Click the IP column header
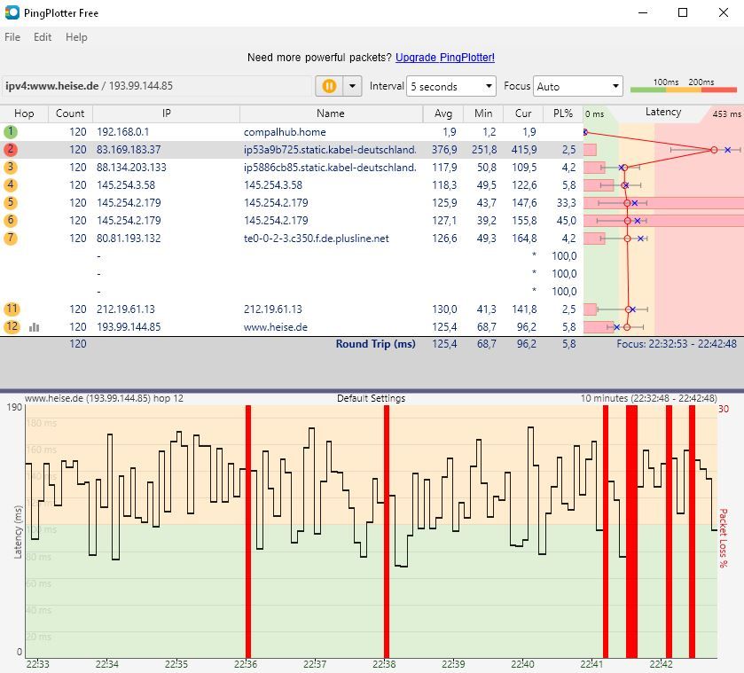This screenshot has width=744, height=673. coord(166,113)
